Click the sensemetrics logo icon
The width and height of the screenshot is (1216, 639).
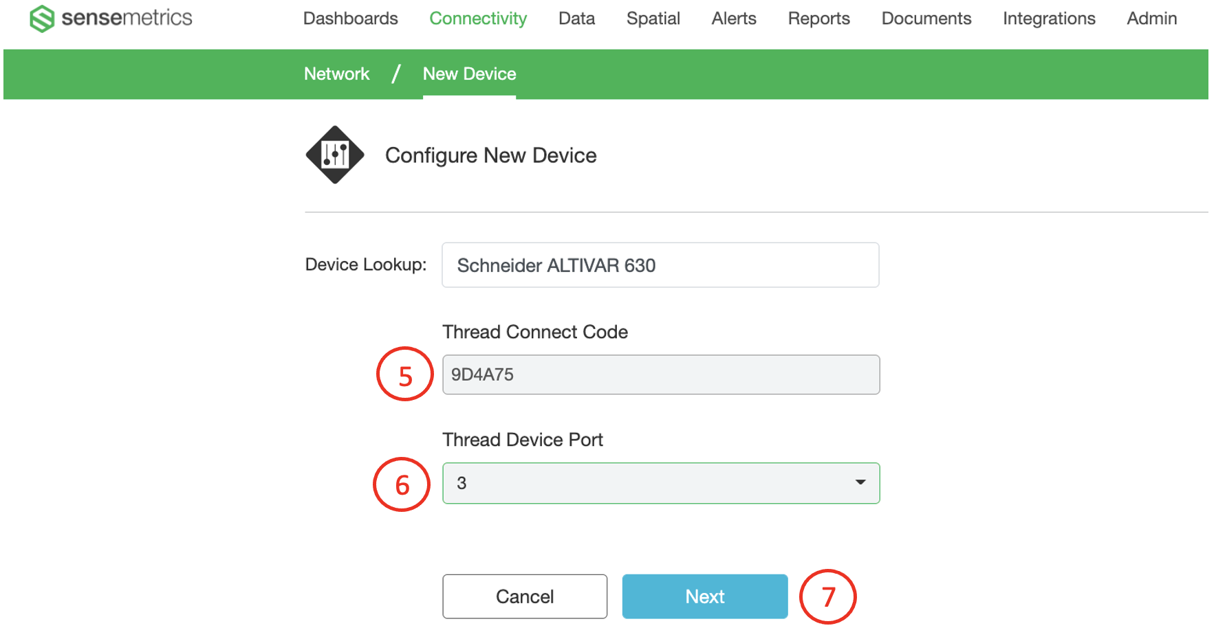[x=42, y=19]
